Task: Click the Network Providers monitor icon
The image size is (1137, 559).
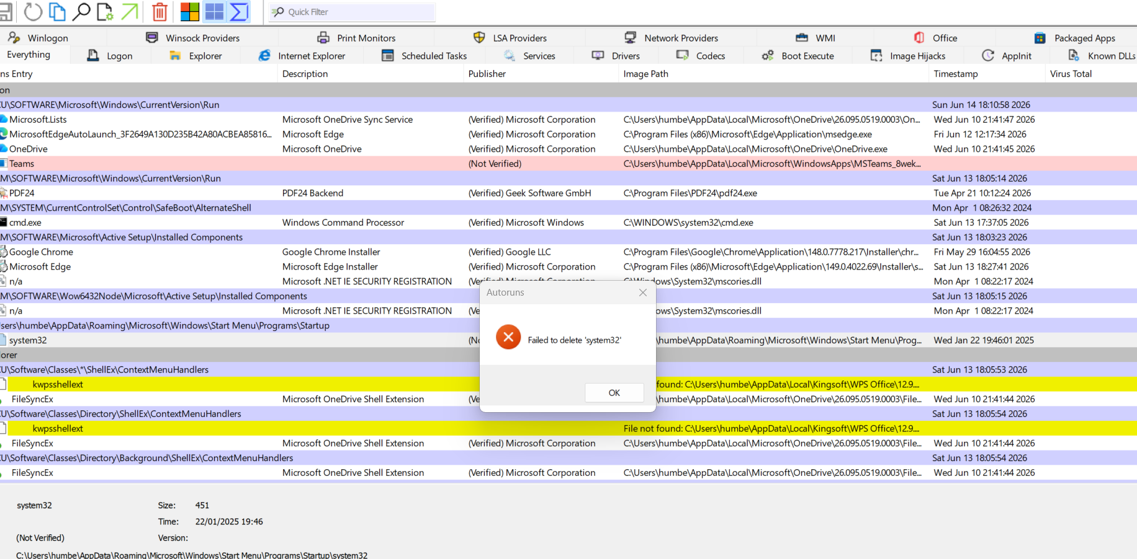Action: click(x=631, y=38)
